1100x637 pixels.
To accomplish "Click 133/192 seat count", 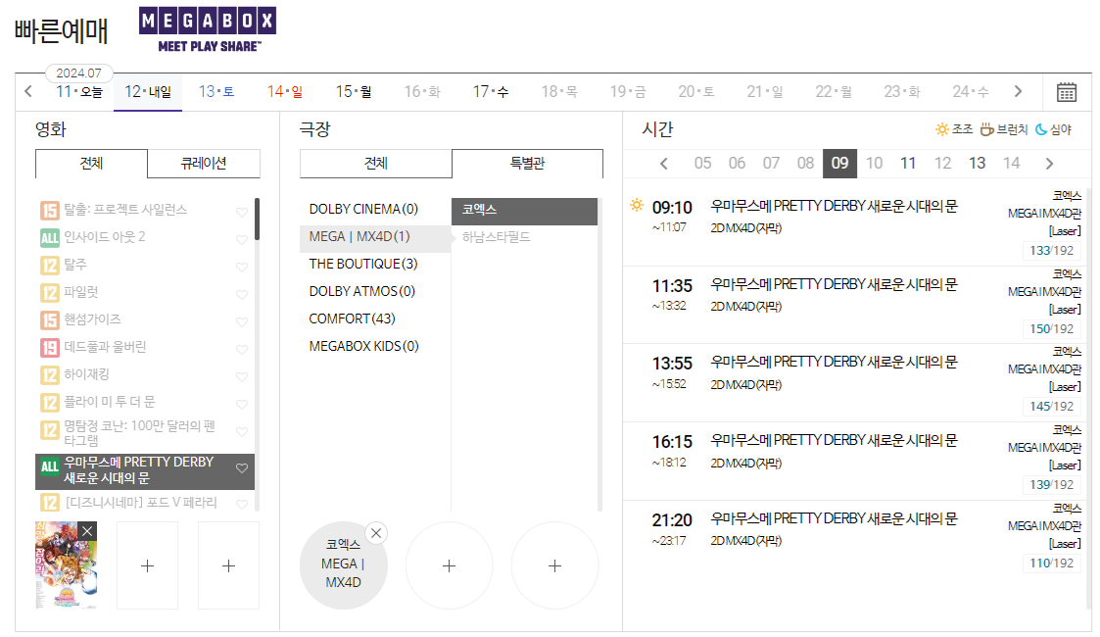I will coord(1051,251).
